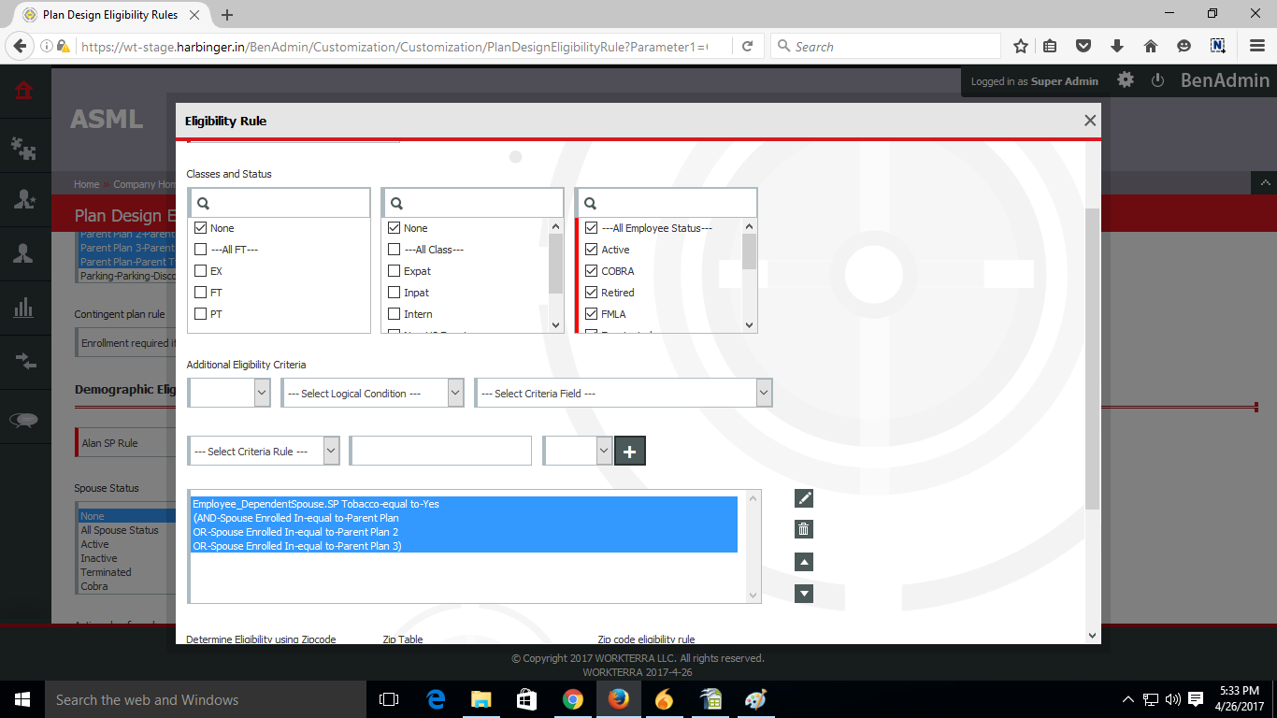Move criteria up with arrow icon
The image size is (1277, 718).
click(803, 562)
